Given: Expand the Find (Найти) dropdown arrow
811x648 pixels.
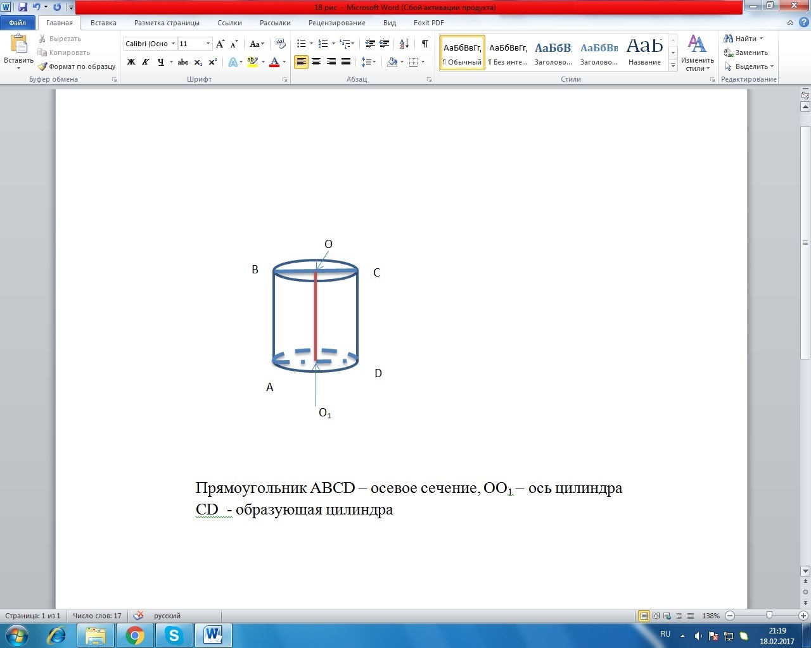Looking at the screenshot, I should pyautogui.click(x=761, y=39).
